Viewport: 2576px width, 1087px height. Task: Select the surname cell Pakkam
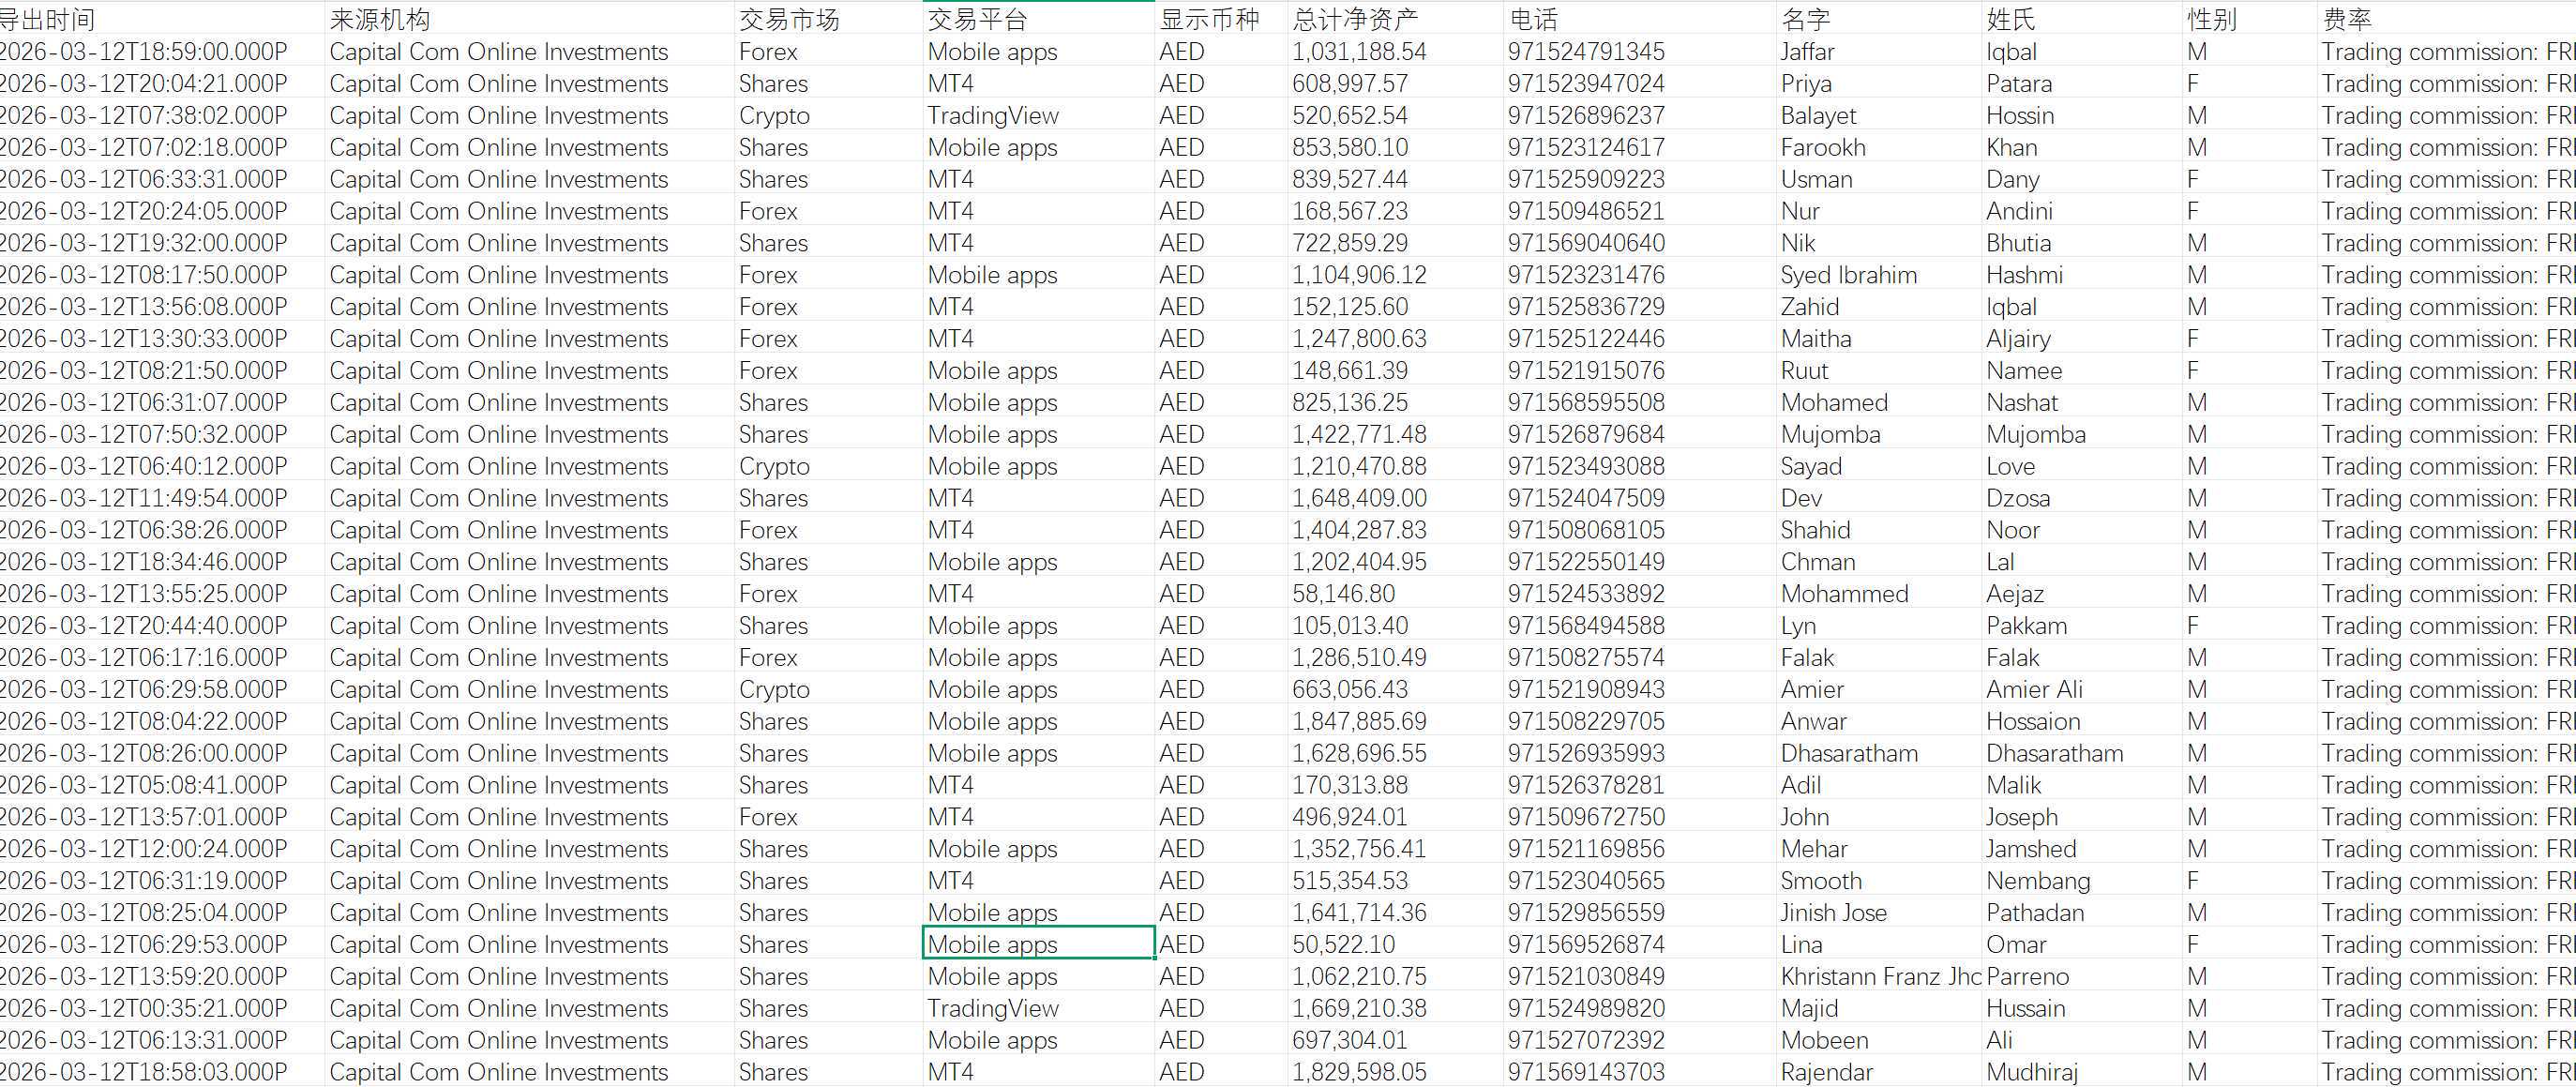point(2082,626)
